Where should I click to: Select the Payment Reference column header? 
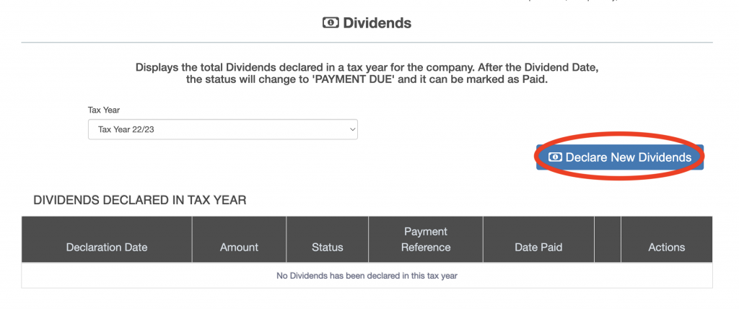pyautogui.click(x=426, y=240)
